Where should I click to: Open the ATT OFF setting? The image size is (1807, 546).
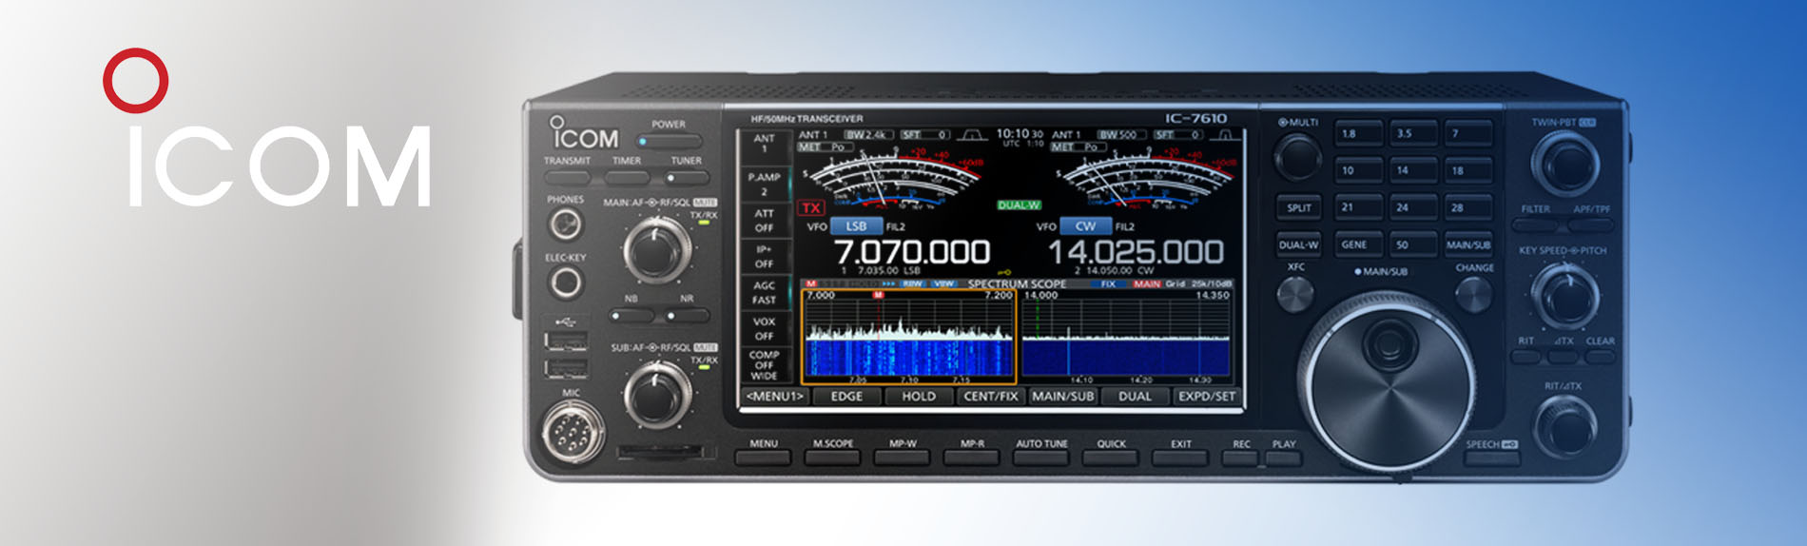764,221
